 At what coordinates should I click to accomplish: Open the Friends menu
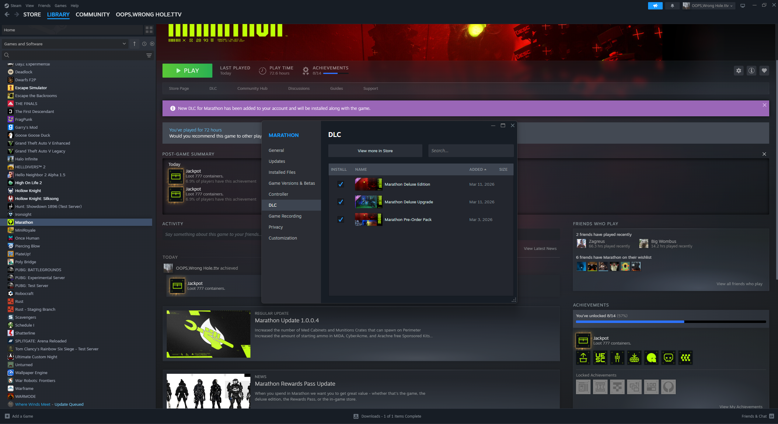click(x=44, y=5)
